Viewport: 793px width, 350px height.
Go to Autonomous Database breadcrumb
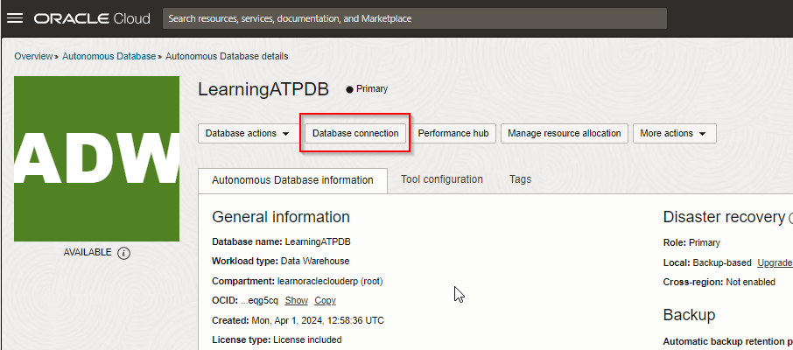tap(109, 56)
